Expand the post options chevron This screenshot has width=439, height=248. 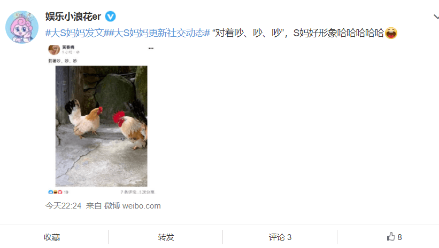pyautogui.click(x=436, y=17)
